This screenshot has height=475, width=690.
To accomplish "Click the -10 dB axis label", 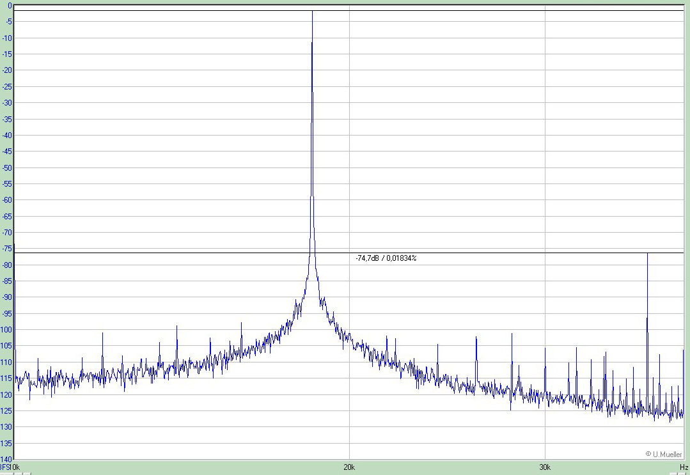I will 8,38.
